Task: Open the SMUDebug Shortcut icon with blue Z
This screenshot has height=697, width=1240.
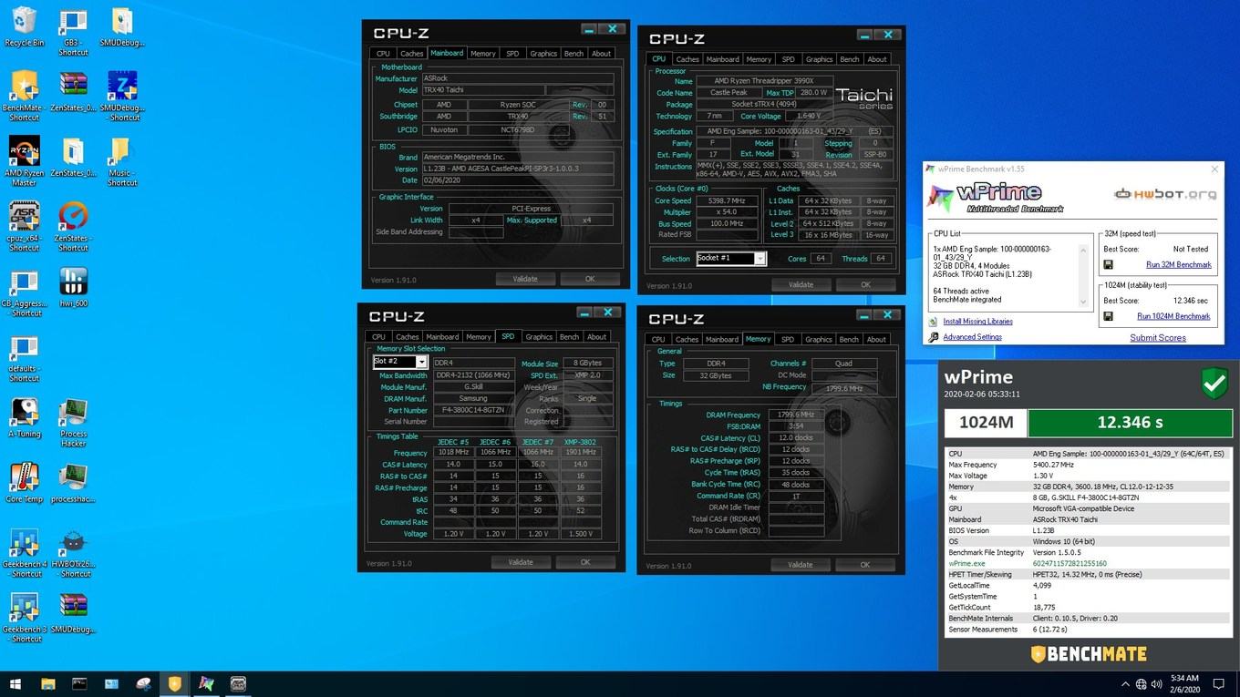Action: tap(121, 96)
